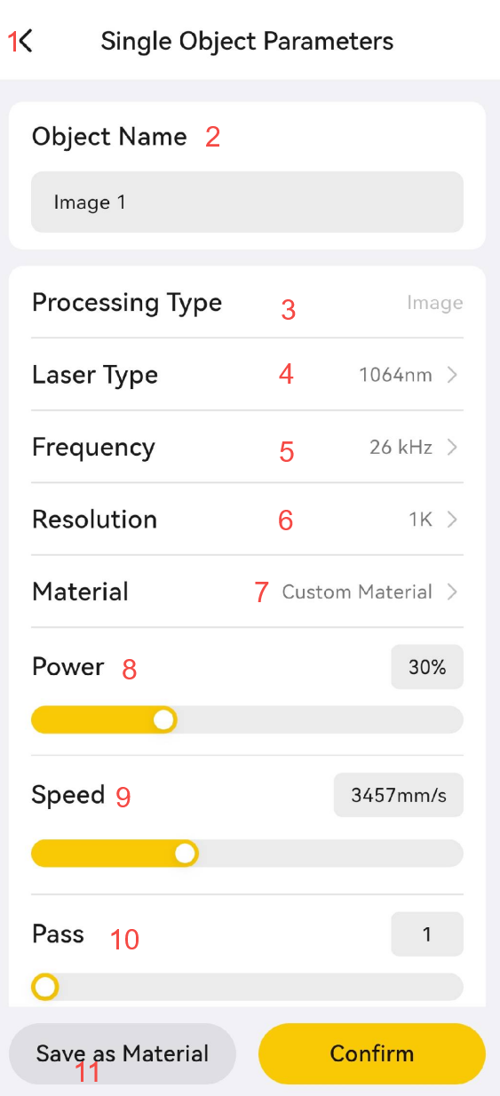The height and width of the screenshot is (1096, 500).
Task: Edit the Object Name field showing Image 1
Action: click(x=247, y=203)
